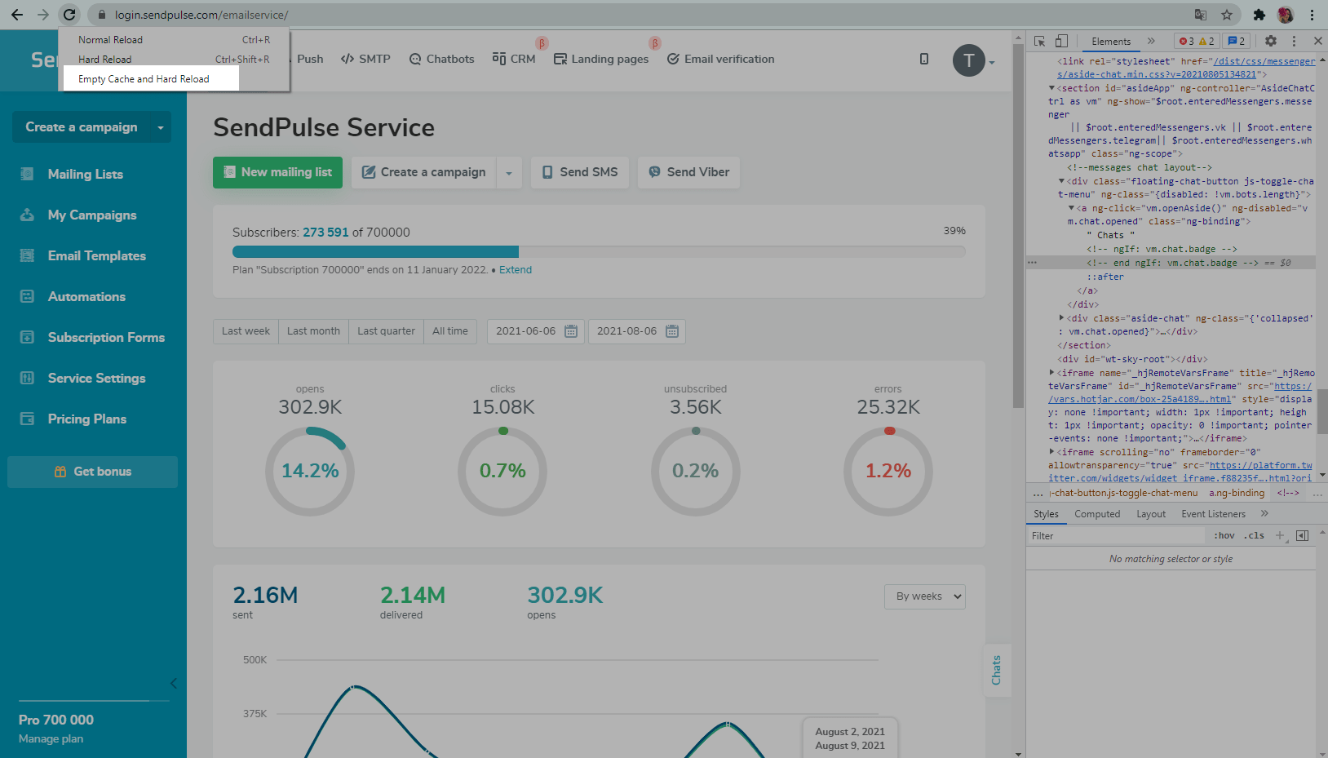This screenshot has width=1328, height=758.
Task: Choose Hard Reload from the menu
Action: (x=104, y=60)
